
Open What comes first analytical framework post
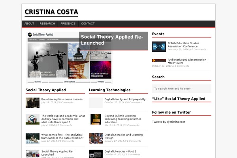point(62,136)
